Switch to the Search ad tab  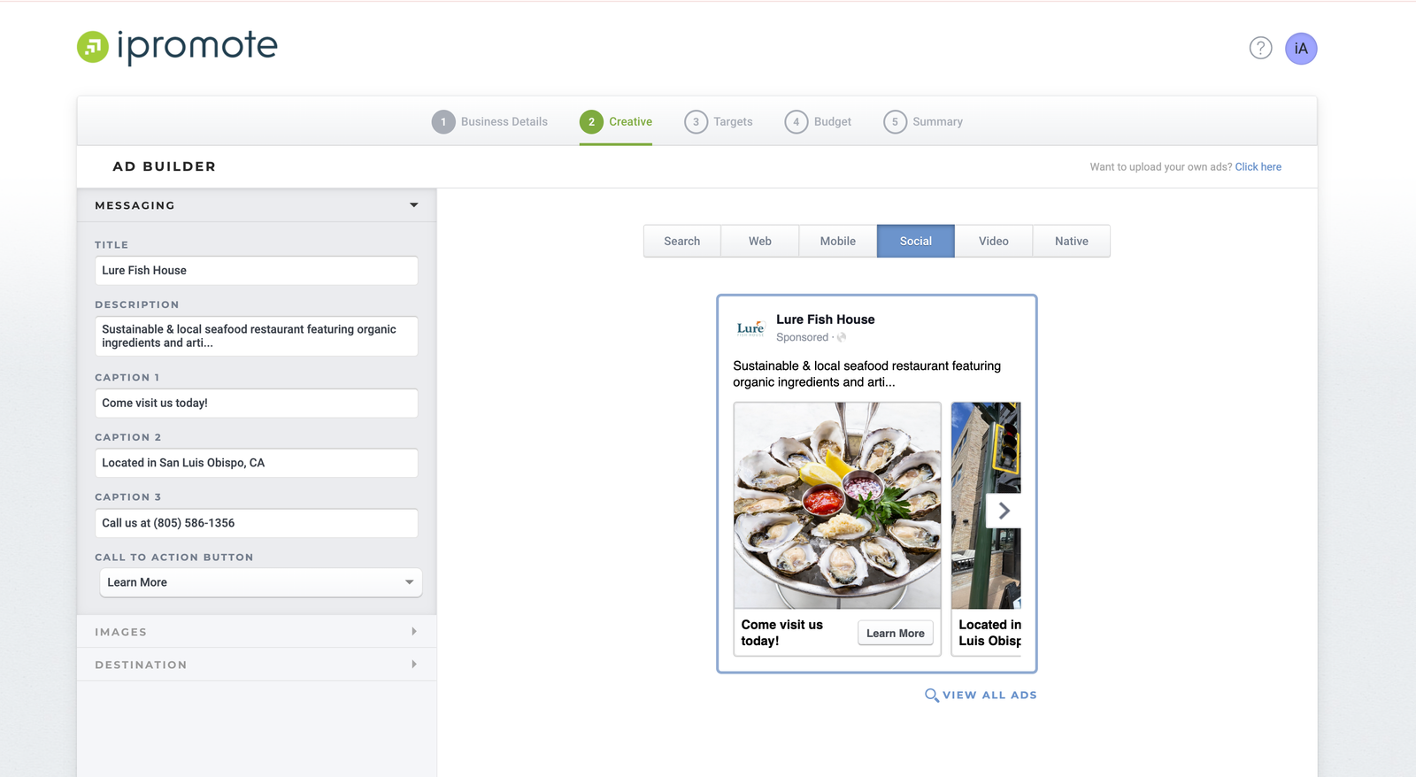681,242
